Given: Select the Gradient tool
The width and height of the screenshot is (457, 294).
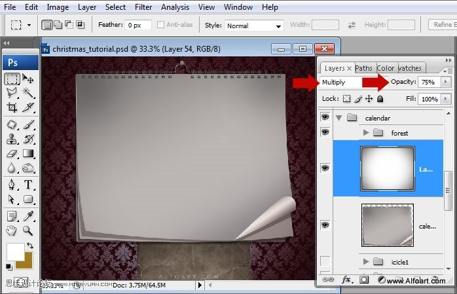Looking at the screenshot, I should pyautogui.click(x=28, y=154).
